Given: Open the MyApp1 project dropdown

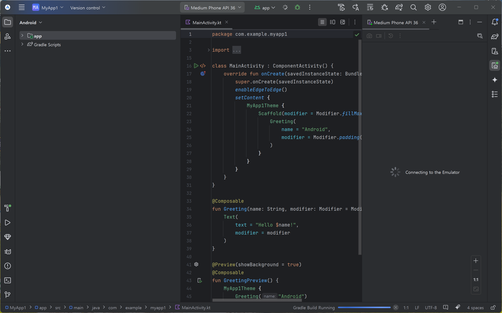Looking at the screenshot, I should click(x=48, y=7).
